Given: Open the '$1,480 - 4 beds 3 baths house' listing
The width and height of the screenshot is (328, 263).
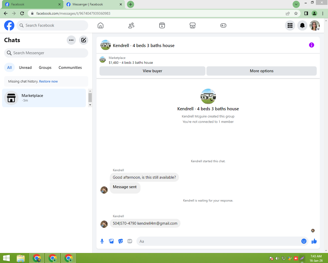Looking at the screenshot, I should point(131,62).
